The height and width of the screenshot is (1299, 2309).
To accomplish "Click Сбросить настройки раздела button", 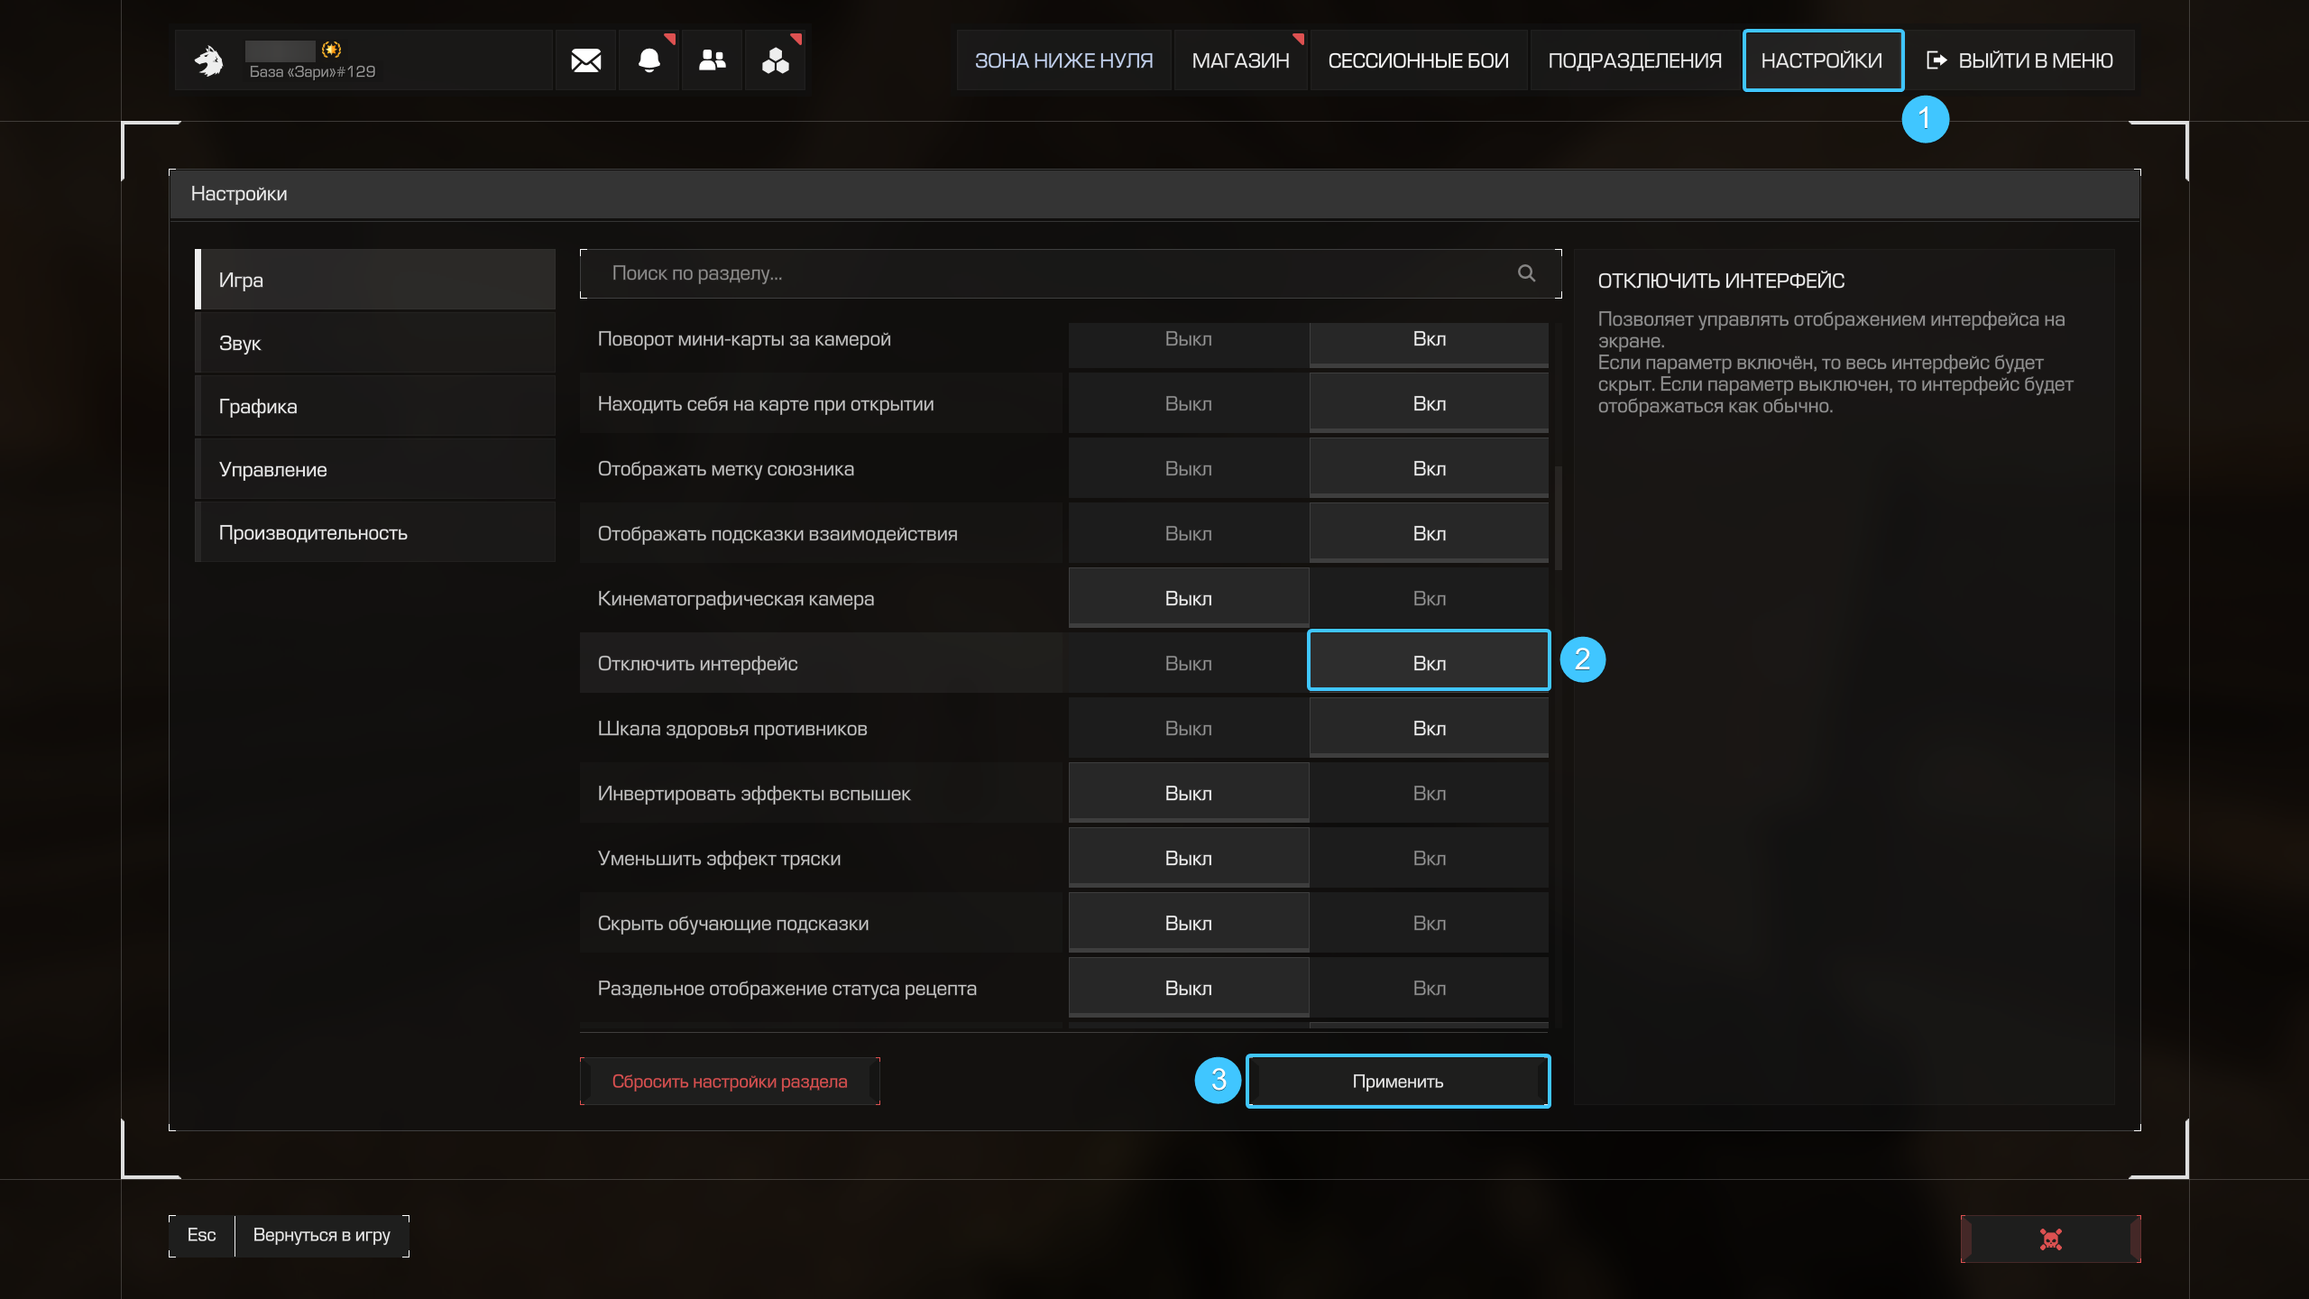I will [x=729, y=1082].
